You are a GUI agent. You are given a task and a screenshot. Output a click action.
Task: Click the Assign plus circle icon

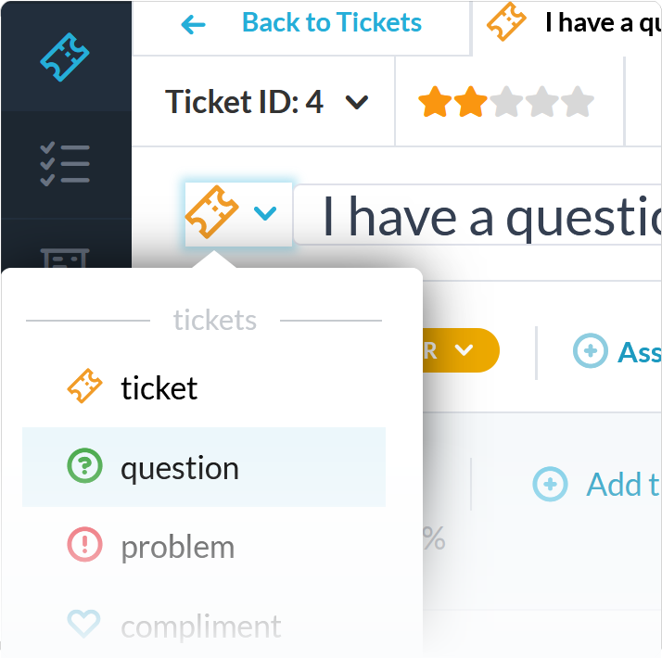[591, 350]
